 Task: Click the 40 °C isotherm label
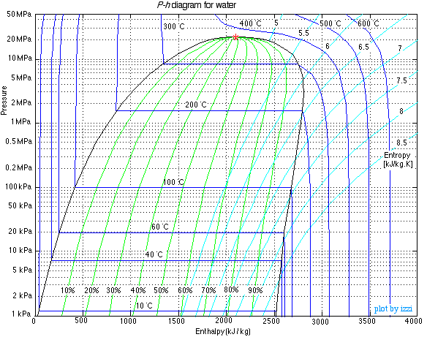pos(154,254)
